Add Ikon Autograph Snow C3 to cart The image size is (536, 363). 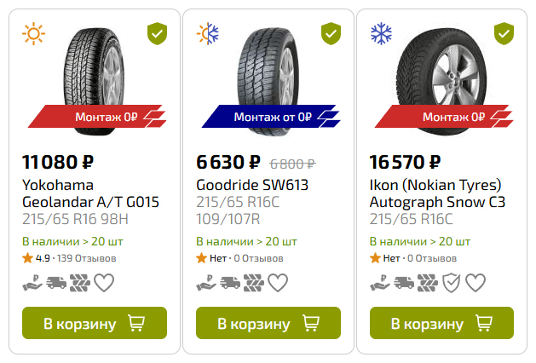point(442,323)
